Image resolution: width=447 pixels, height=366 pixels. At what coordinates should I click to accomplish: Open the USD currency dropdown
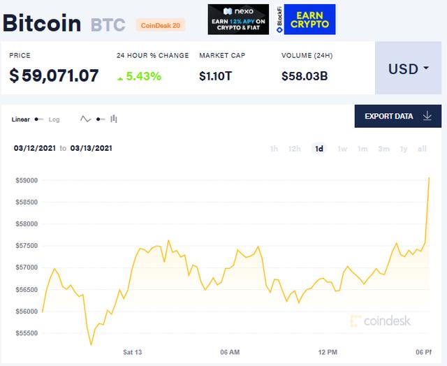pos(408,68)
